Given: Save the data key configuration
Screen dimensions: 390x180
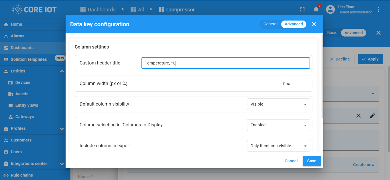Looking at the screenshot, I should [x=312, y=161].
